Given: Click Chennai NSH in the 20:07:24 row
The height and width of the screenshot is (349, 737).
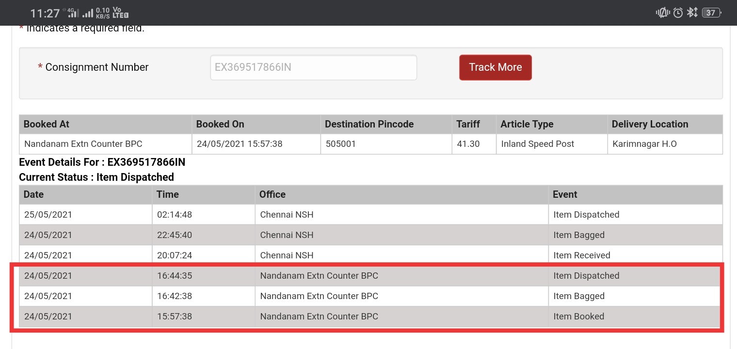Looking at the screenshot, I should tap(287, 255).
